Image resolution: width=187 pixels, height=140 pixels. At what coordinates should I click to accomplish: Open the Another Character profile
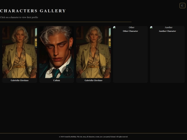[x=167, y=54]
